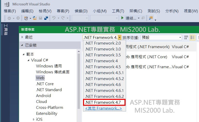Open the 連結 debug target dropdown arrow
This screenshot has height=122, width=199.
click(x=139, y=18)
